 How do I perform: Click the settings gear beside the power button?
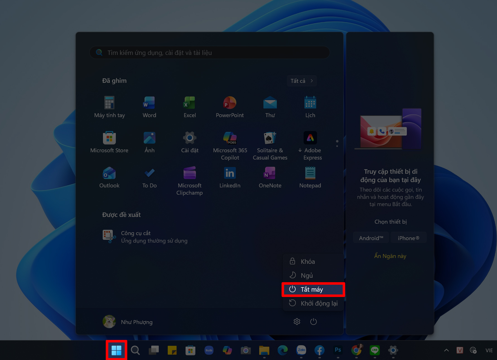pyautogui.click(x=297, y=322)
